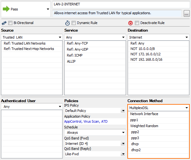Select Ref: Trusted Next-Hop Networks entry
The image size is (191, 160).
[32, 49]
